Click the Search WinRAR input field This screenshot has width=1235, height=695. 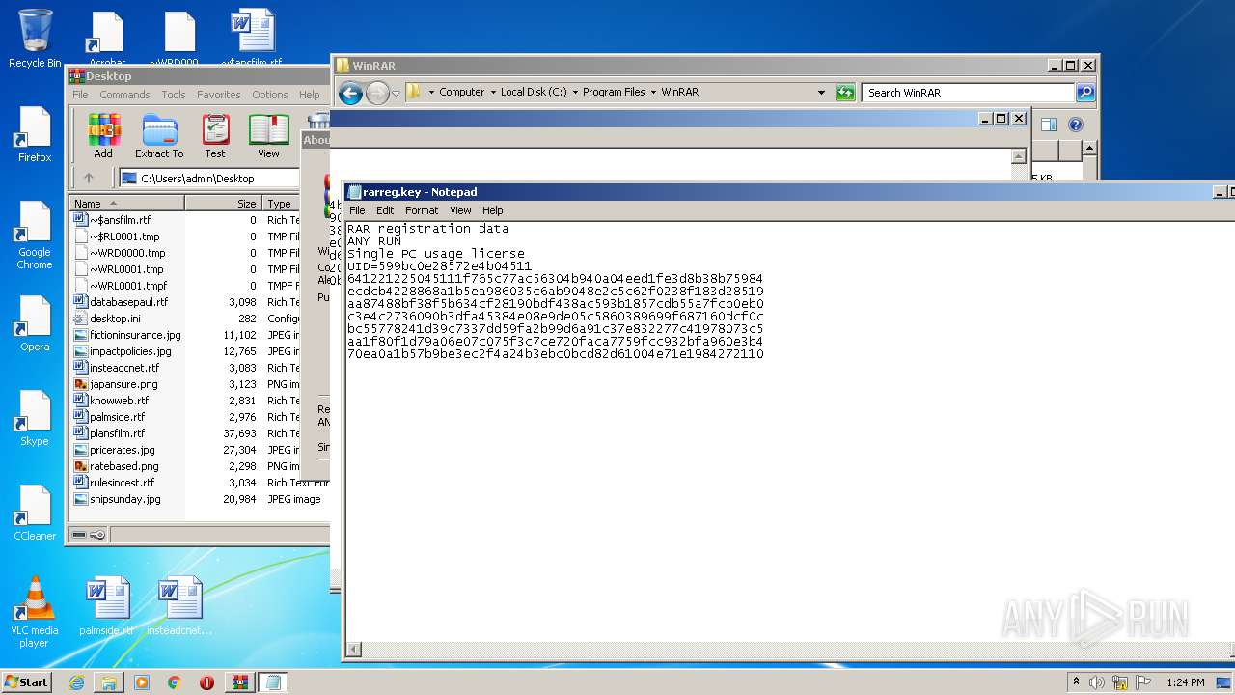pos(968,93)
